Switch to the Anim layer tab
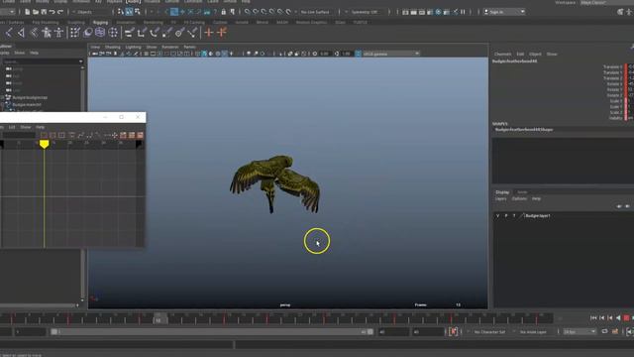Image resolution: width=634 pixels, height=357 pixels. tap(522, 192)
